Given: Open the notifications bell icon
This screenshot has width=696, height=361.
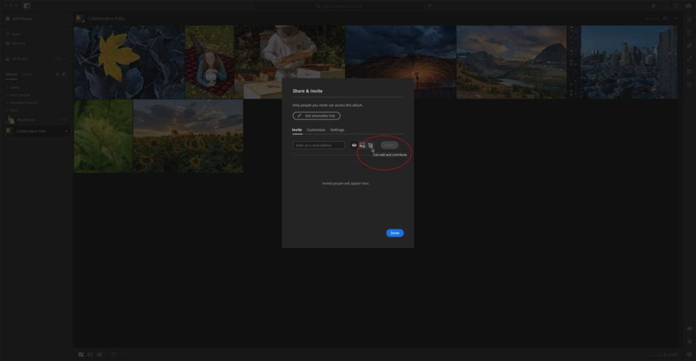Looking at the screenshot, I should click(653, 5).
